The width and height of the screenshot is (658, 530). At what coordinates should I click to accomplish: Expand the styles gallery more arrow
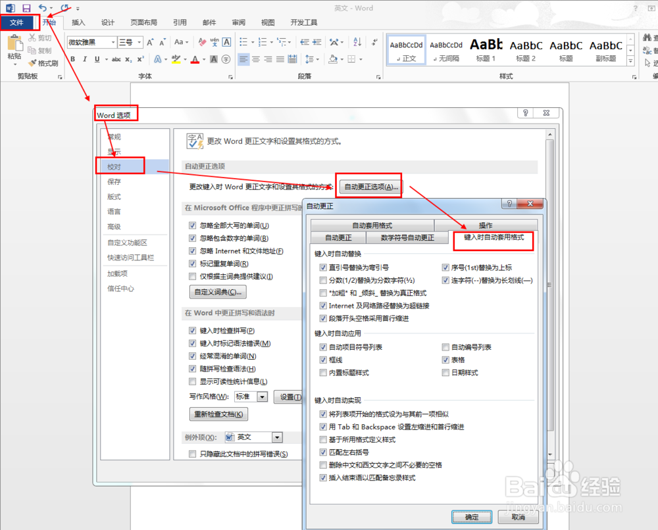(x=630, y=60)
